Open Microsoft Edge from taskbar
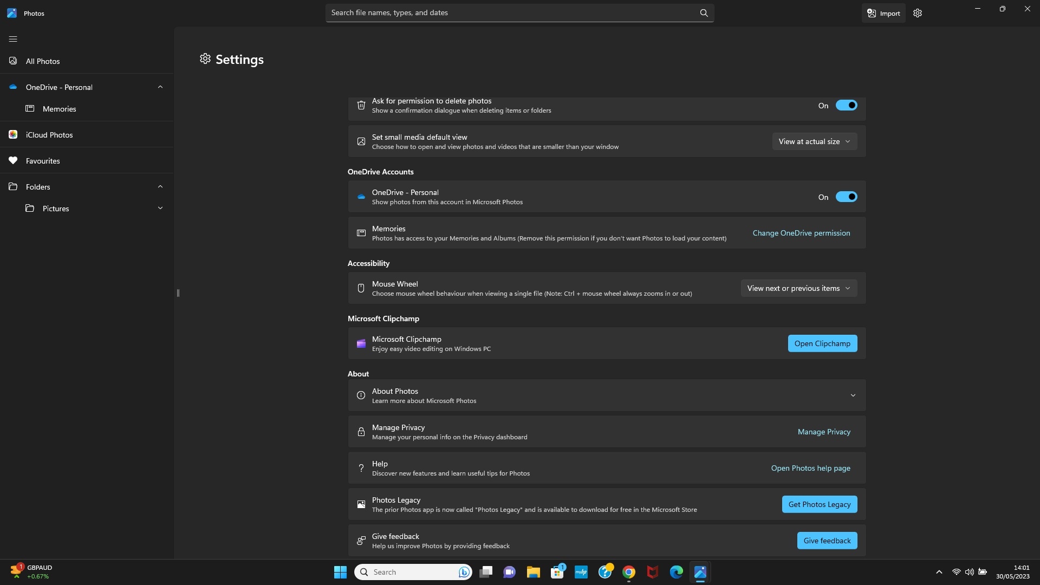1040x585 pixels. [676, 572]
